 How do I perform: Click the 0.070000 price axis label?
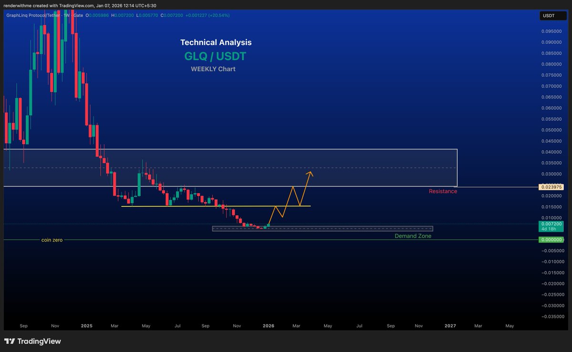click(551, 86)
